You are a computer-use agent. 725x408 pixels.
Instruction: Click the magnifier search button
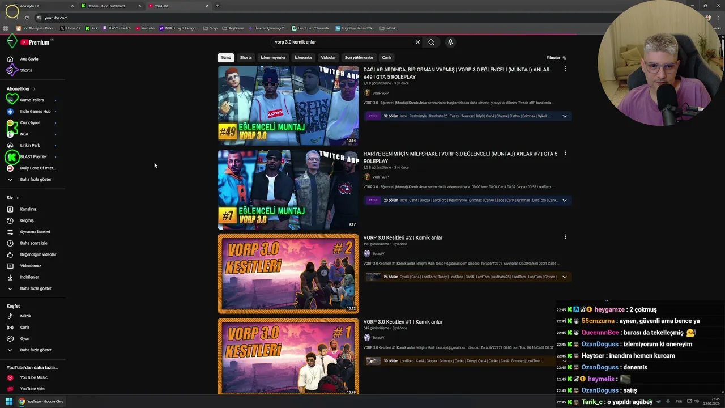[x=431, y=42]
